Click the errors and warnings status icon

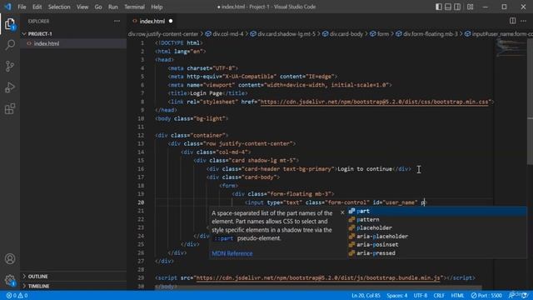click(x=17, y=296)
